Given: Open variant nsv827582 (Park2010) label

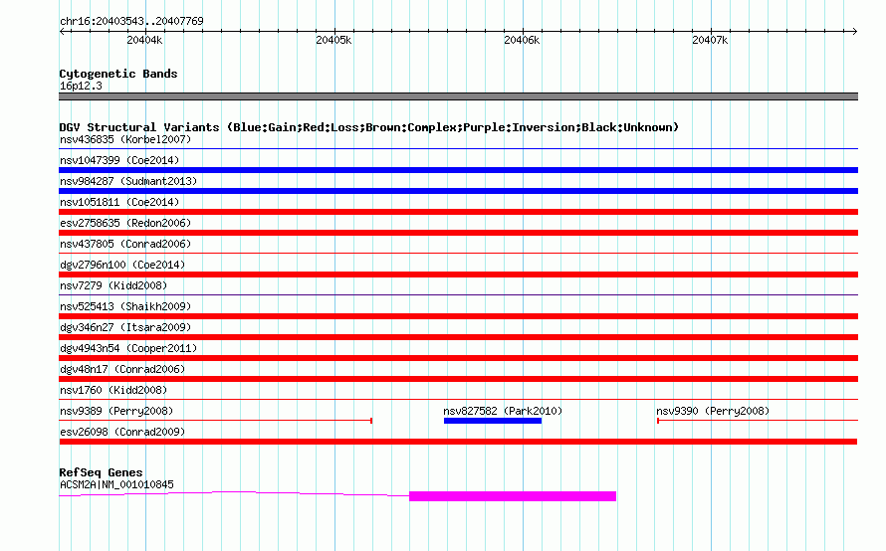Looking at the screenshot, I should pyautogui.click(x=503, y=411).
